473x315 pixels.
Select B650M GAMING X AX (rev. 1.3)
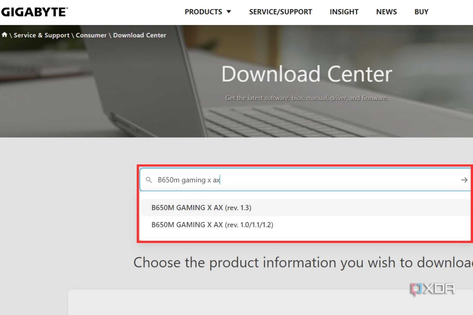[306, 208]
